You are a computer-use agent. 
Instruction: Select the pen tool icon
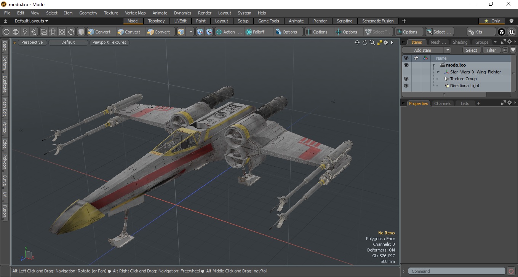coord(25,32)
